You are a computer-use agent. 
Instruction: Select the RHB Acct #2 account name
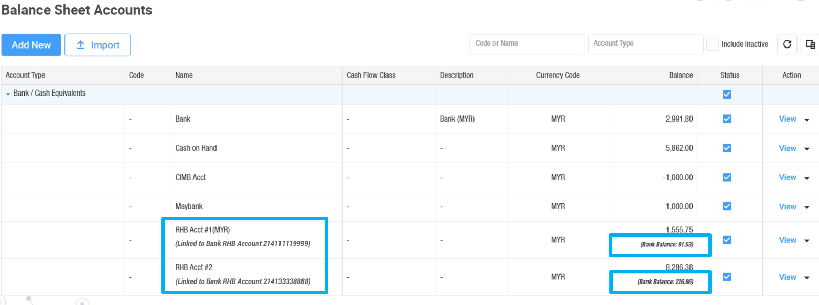click(x=194, y=267)
